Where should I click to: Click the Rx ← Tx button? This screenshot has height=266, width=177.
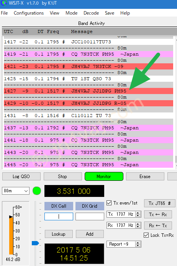158,225
